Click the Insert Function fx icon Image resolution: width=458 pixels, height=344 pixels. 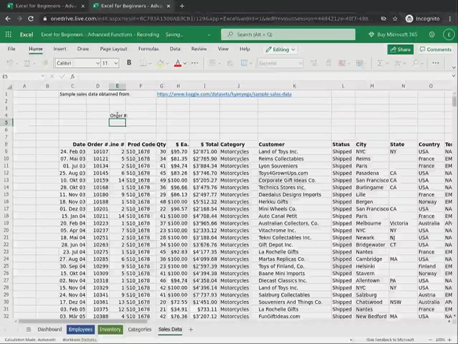pos(73,76)
